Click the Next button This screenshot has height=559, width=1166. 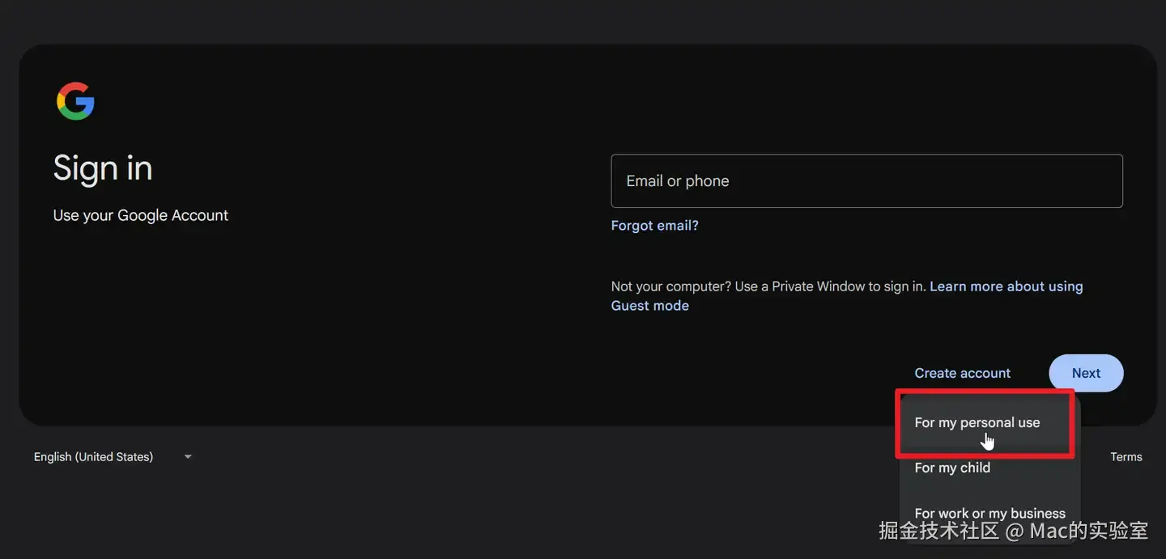pos(1086,373)
